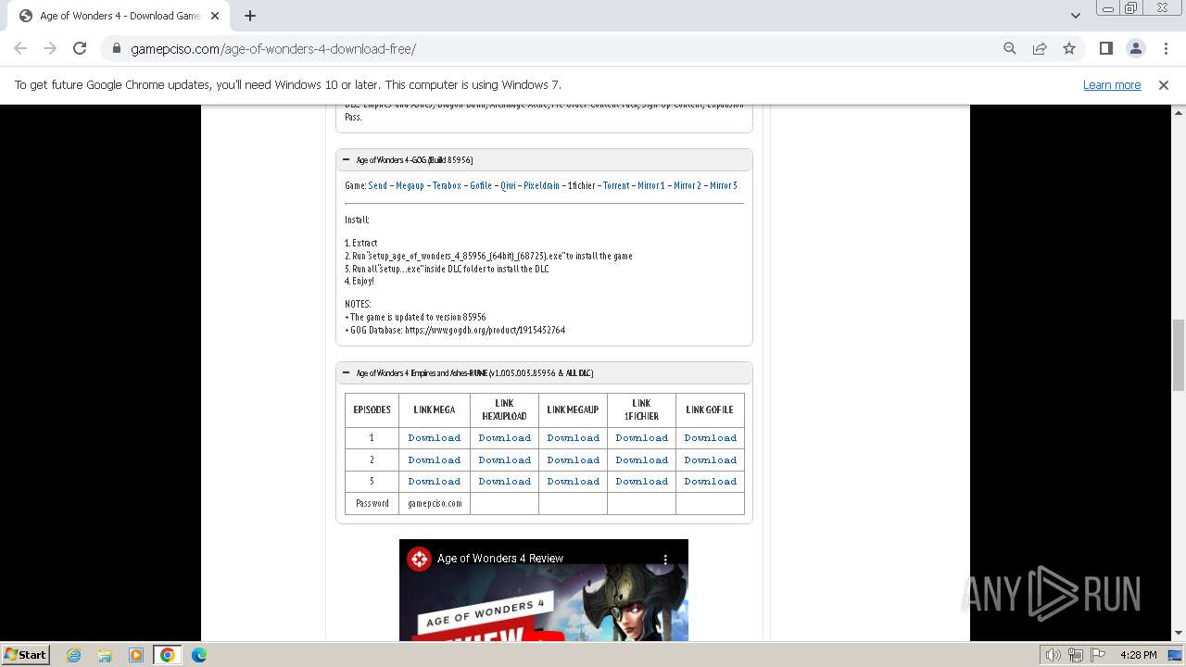Download episode 3 from Link 1fichier
This screenshot has width=1186, height=667.
[642, 481]
